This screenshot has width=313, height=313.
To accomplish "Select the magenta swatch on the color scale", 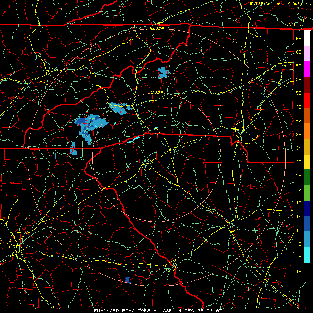I will [307, 69].
